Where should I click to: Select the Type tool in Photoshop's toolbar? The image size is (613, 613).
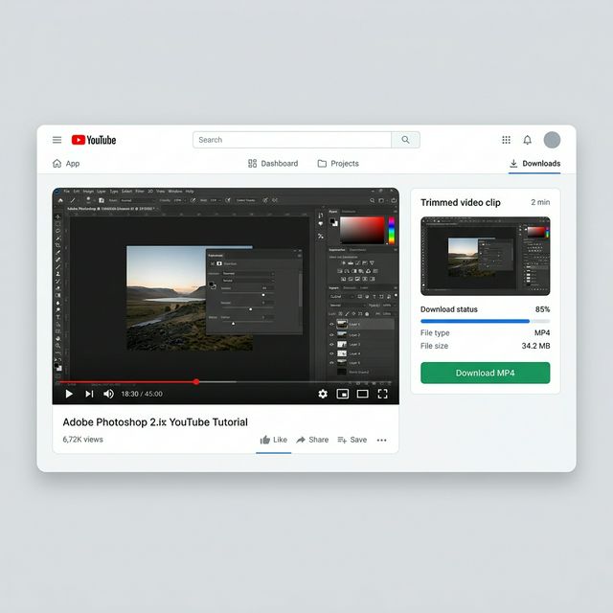[x=57, y=317]
